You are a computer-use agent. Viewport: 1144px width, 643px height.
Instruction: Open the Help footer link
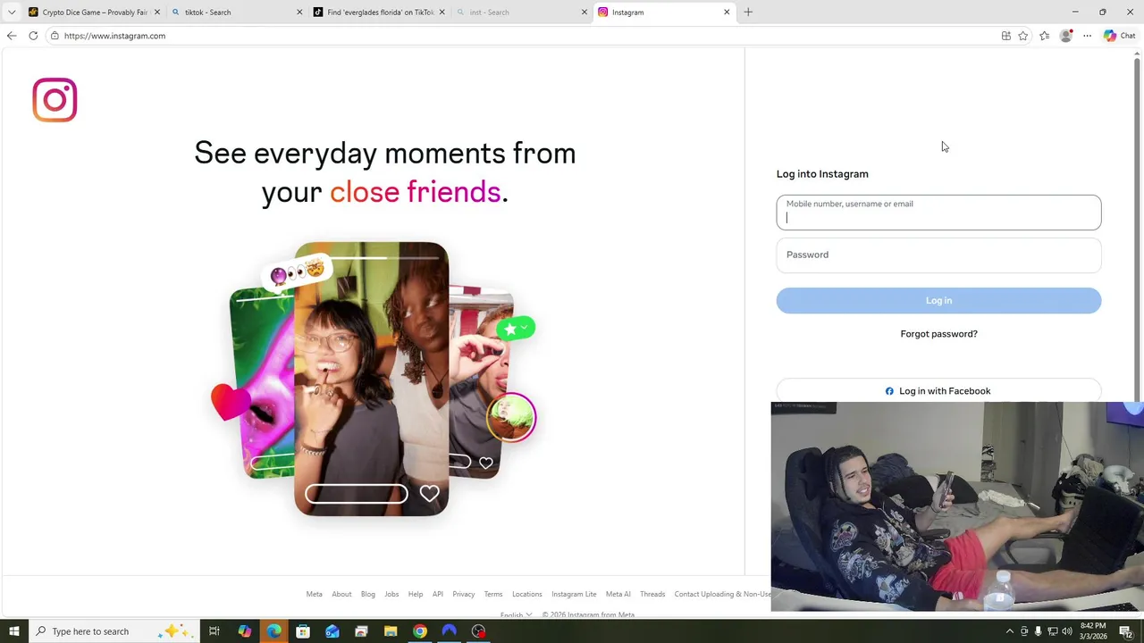[x=416, y=594]
